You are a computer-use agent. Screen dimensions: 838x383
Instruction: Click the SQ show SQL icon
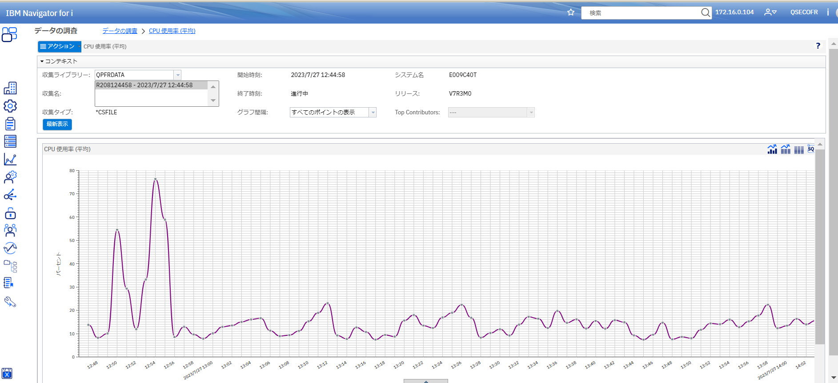810,149
